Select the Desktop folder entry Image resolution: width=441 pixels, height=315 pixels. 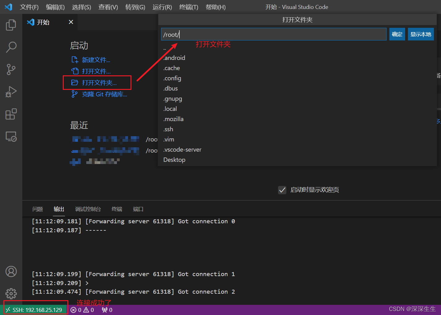[x=174, y=160]
